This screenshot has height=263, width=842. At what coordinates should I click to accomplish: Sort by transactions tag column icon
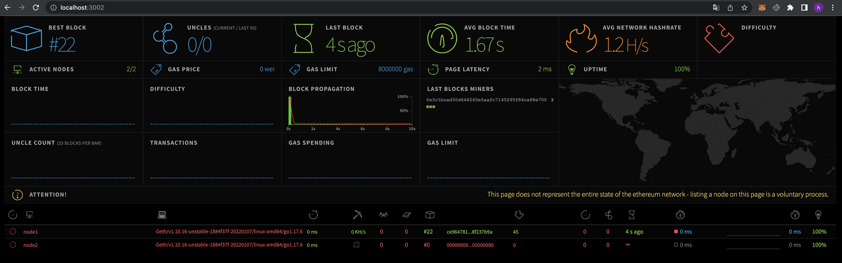pyautogui.click(x=518, y=215)
